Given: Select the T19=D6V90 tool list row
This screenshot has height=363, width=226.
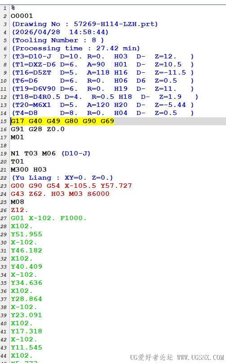Looking at the screenshot, I should 102,89.
